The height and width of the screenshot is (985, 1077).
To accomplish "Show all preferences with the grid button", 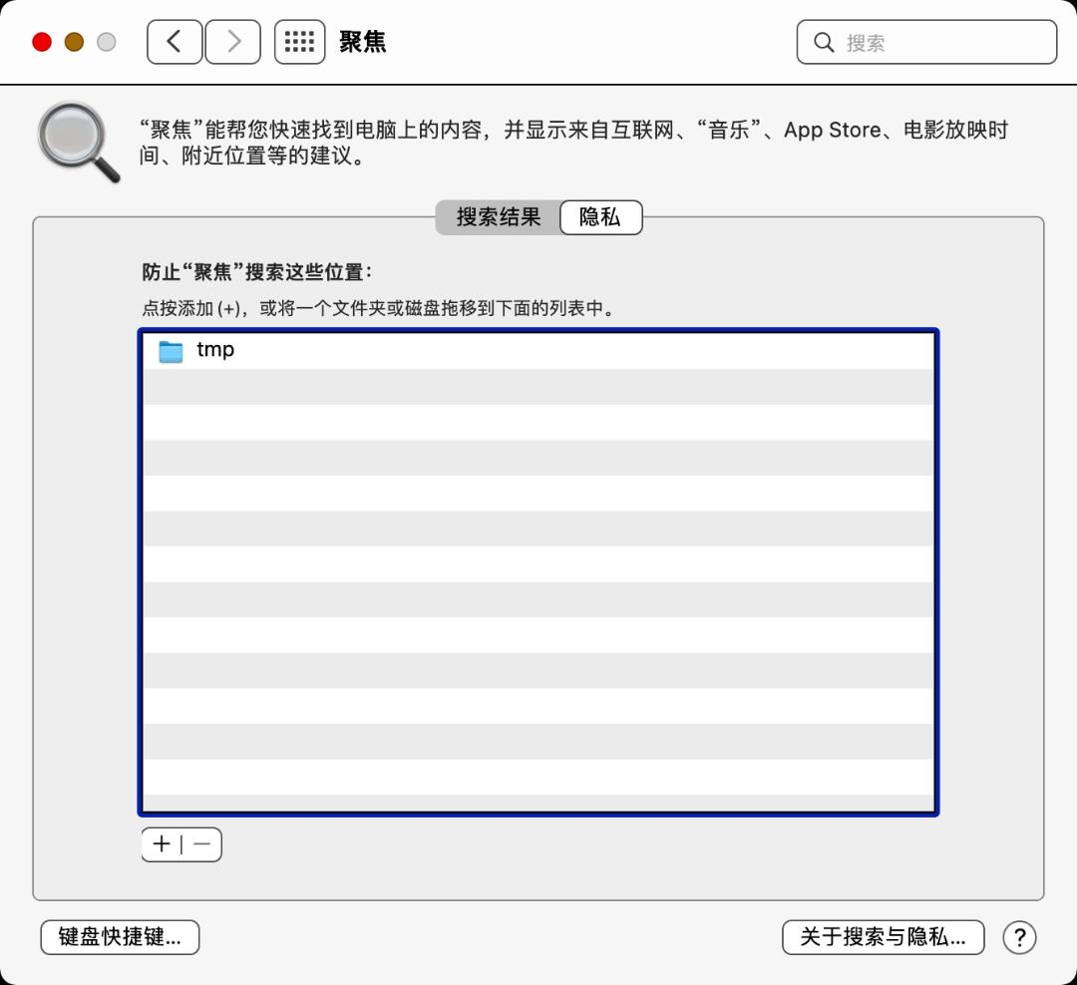I will coord(299,42).
